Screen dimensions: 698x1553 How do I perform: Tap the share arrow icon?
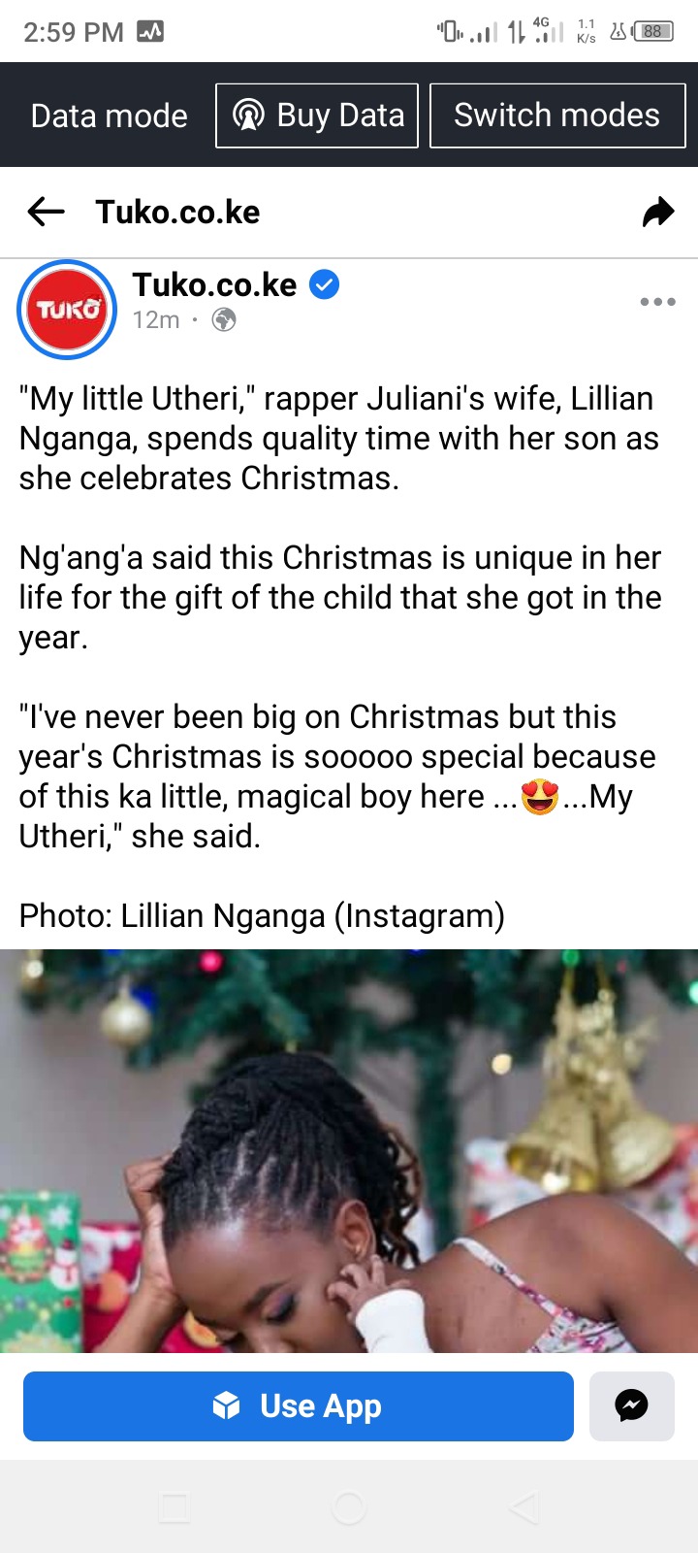[x=658, y=212]
